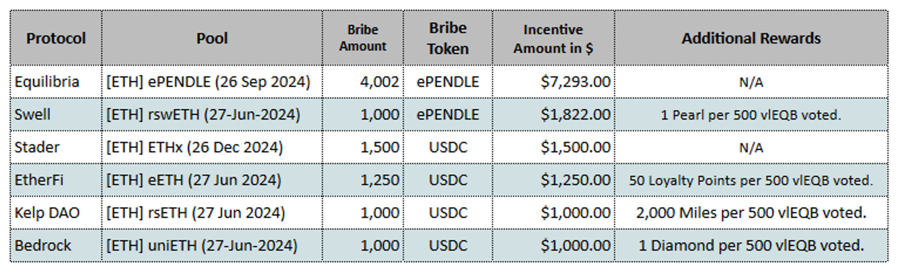Click the Pool column header
Viewport: 900px width, 274px height.
coord(212,38)
